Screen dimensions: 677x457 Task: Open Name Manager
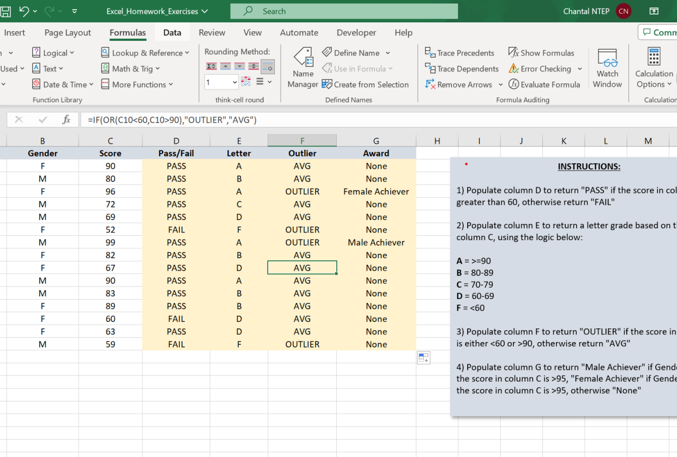point(303,68)
